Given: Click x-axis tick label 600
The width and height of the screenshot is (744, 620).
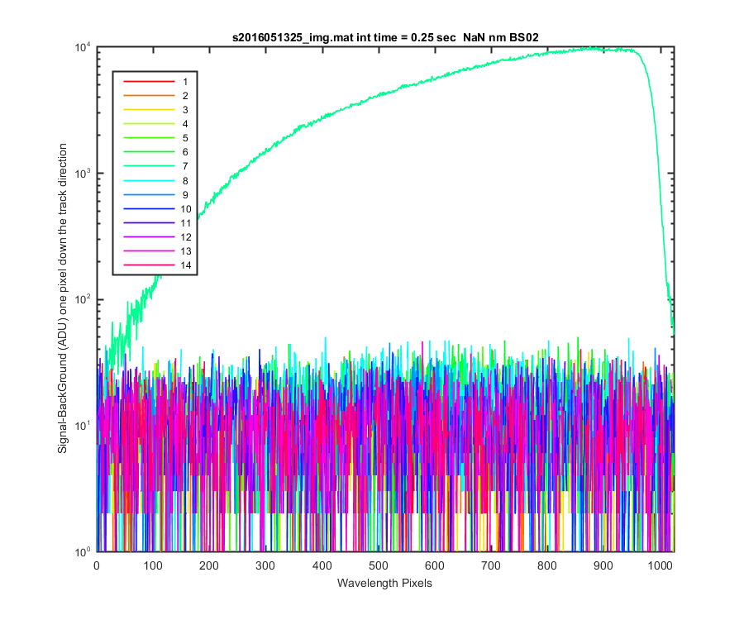Looking at the screenshot, I should point(434,565).
